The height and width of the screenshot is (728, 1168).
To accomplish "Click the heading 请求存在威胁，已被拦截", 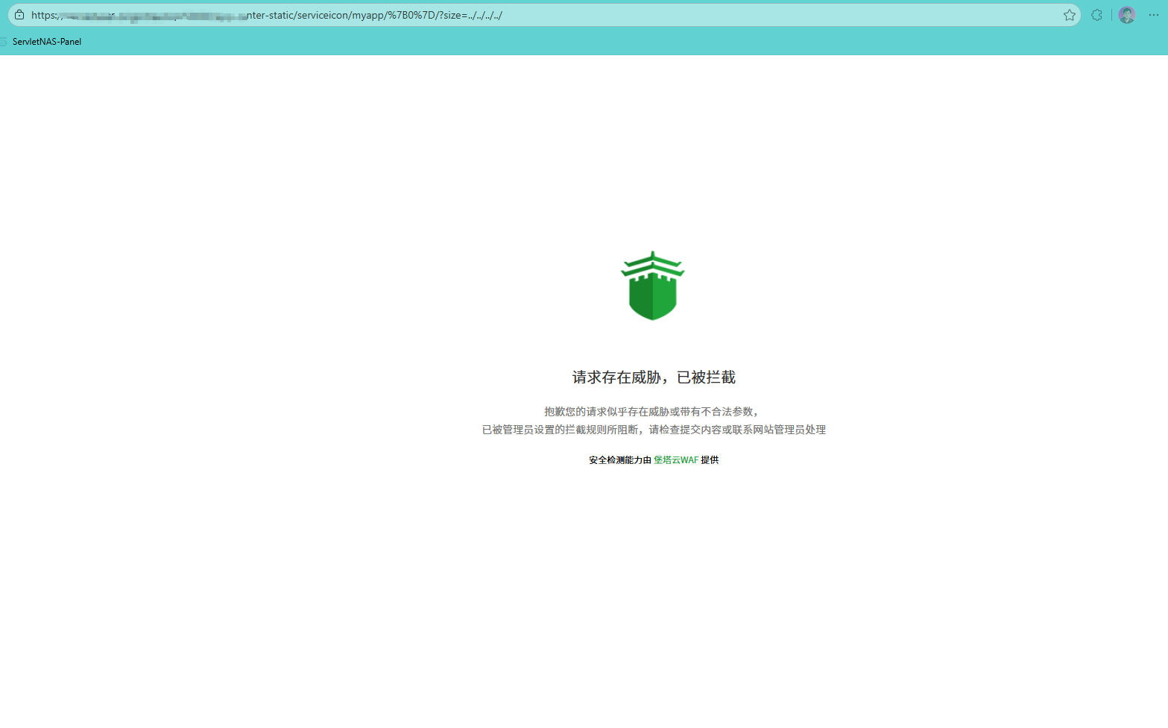I will pos(652,377).
